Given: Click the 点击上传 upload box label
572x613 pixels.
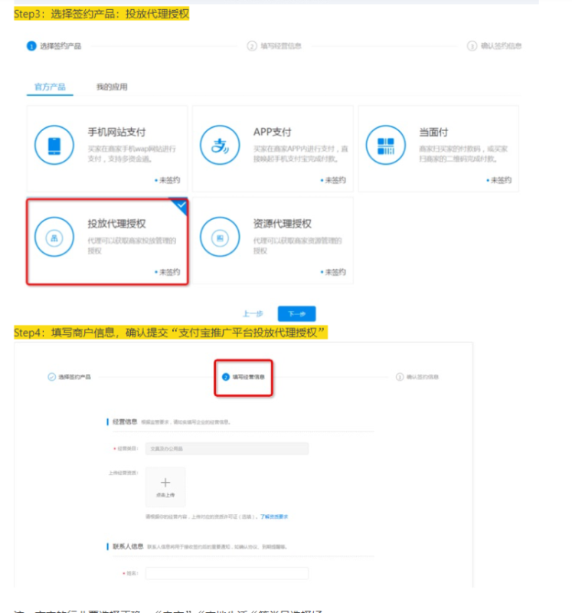Looking at the screenshot, I should tap(165, 495).
